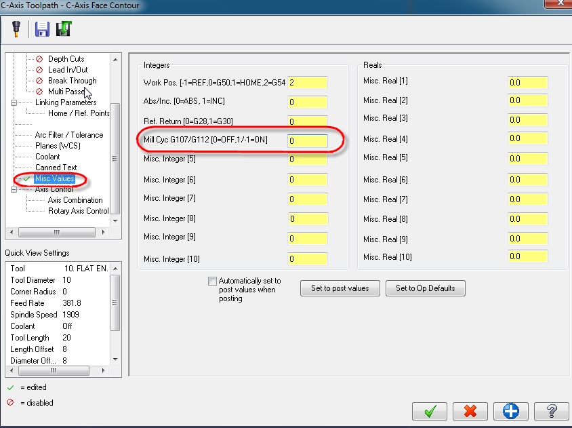This screenshot has width=572, height=428.
Task: Open help with the question mark button
Action: tap(551, 411)
